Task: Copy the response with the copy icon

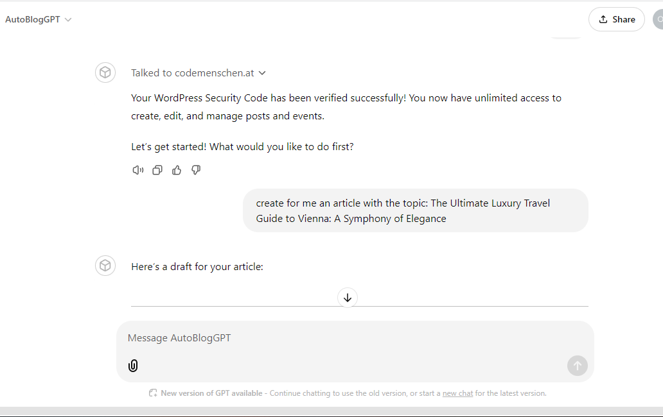Action: [157, 170]
